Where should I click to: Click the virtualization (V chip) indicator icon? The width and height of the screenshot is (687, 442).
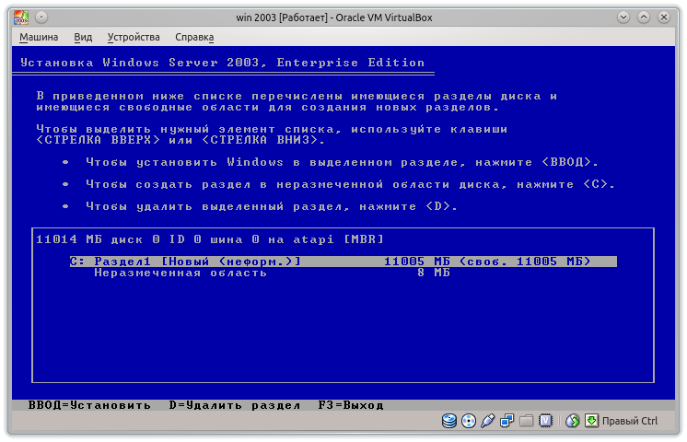(x=546, y=422)
